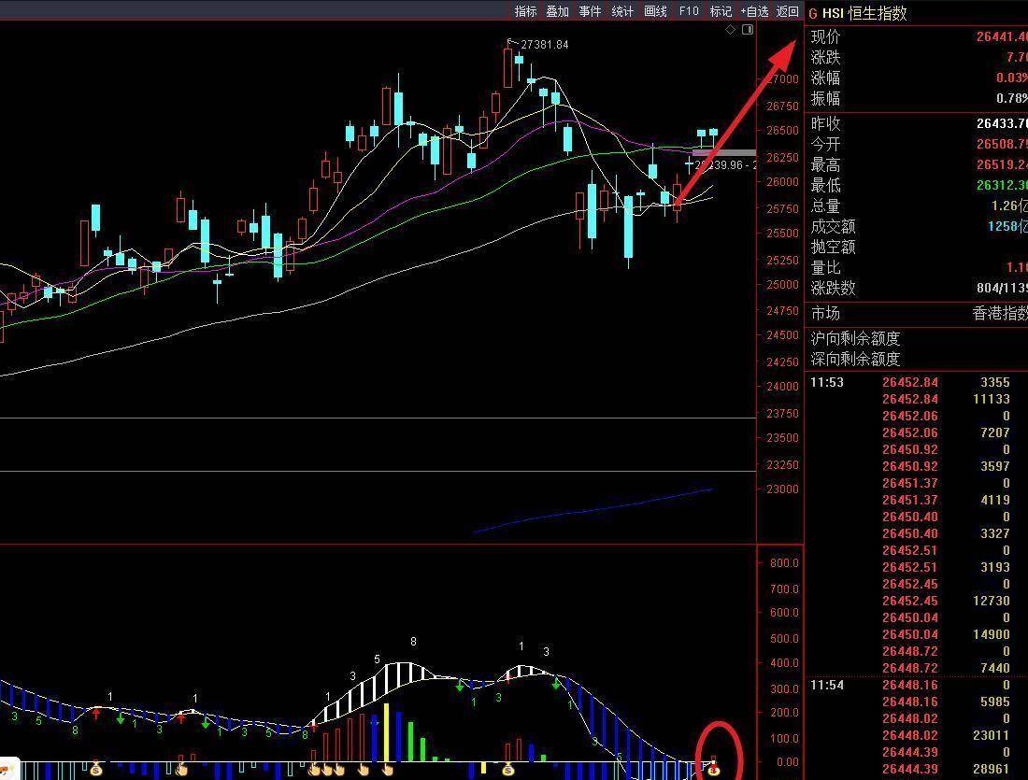Select the money bag inside the red circle
Viewport: 1028px width, 780px height.
point(714,769)
